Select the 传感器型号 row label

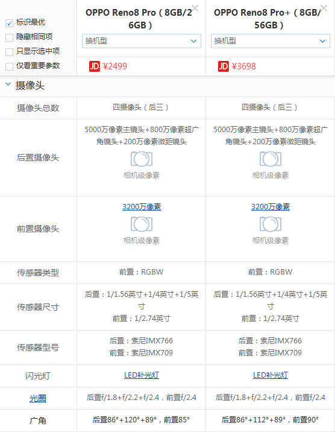[38, 348]
